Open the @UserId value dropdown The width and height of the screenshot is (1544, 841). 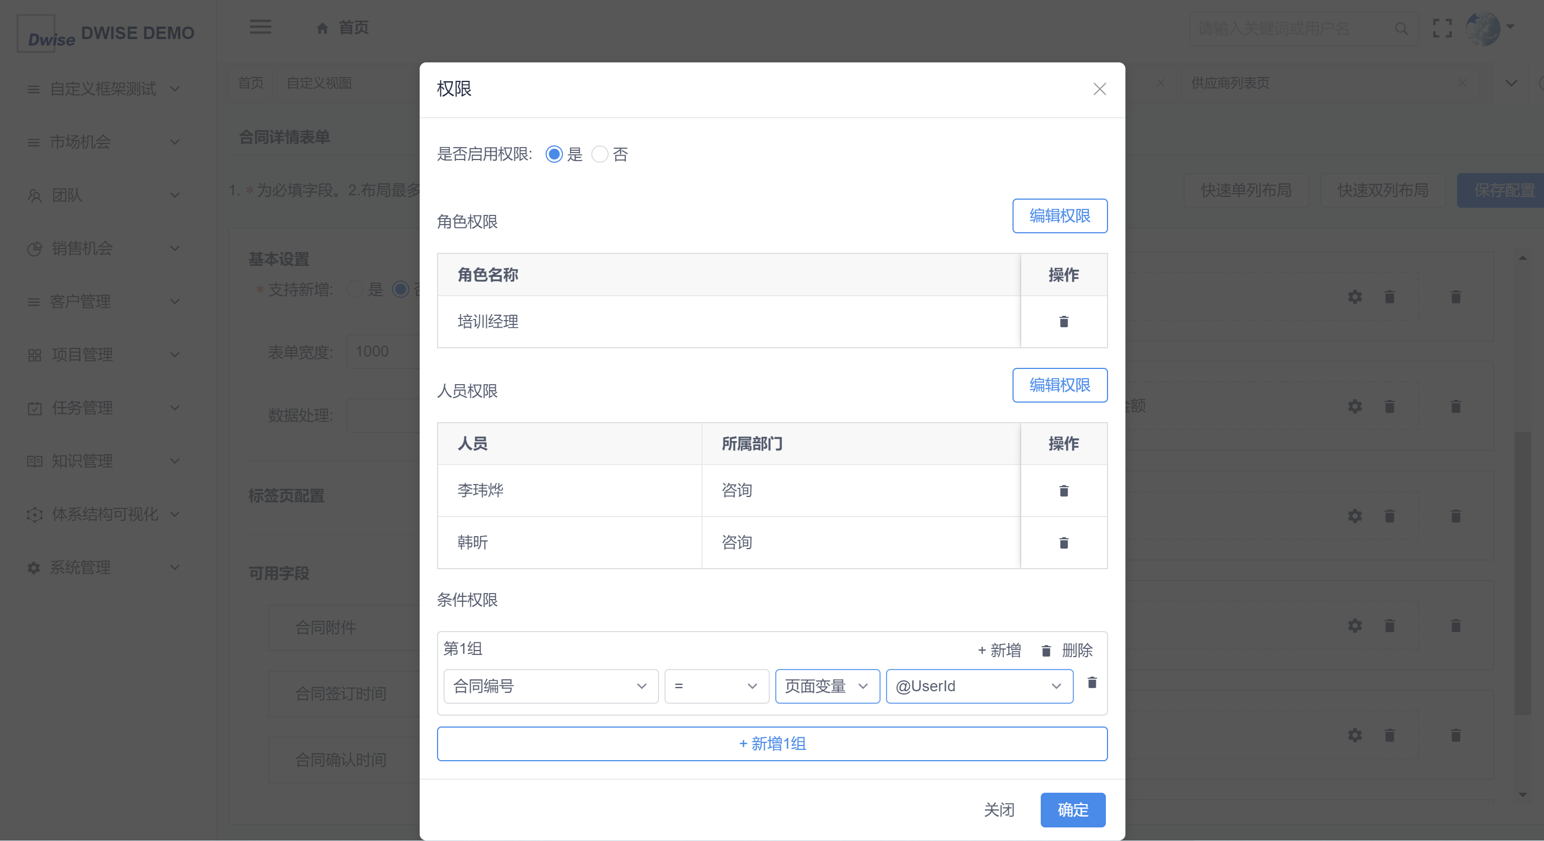pos(979,686)
